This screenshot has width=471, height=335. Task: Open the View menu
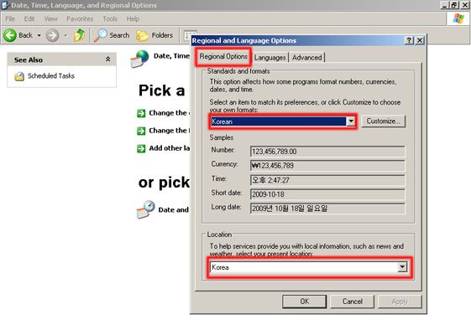[x=50, y=19]
